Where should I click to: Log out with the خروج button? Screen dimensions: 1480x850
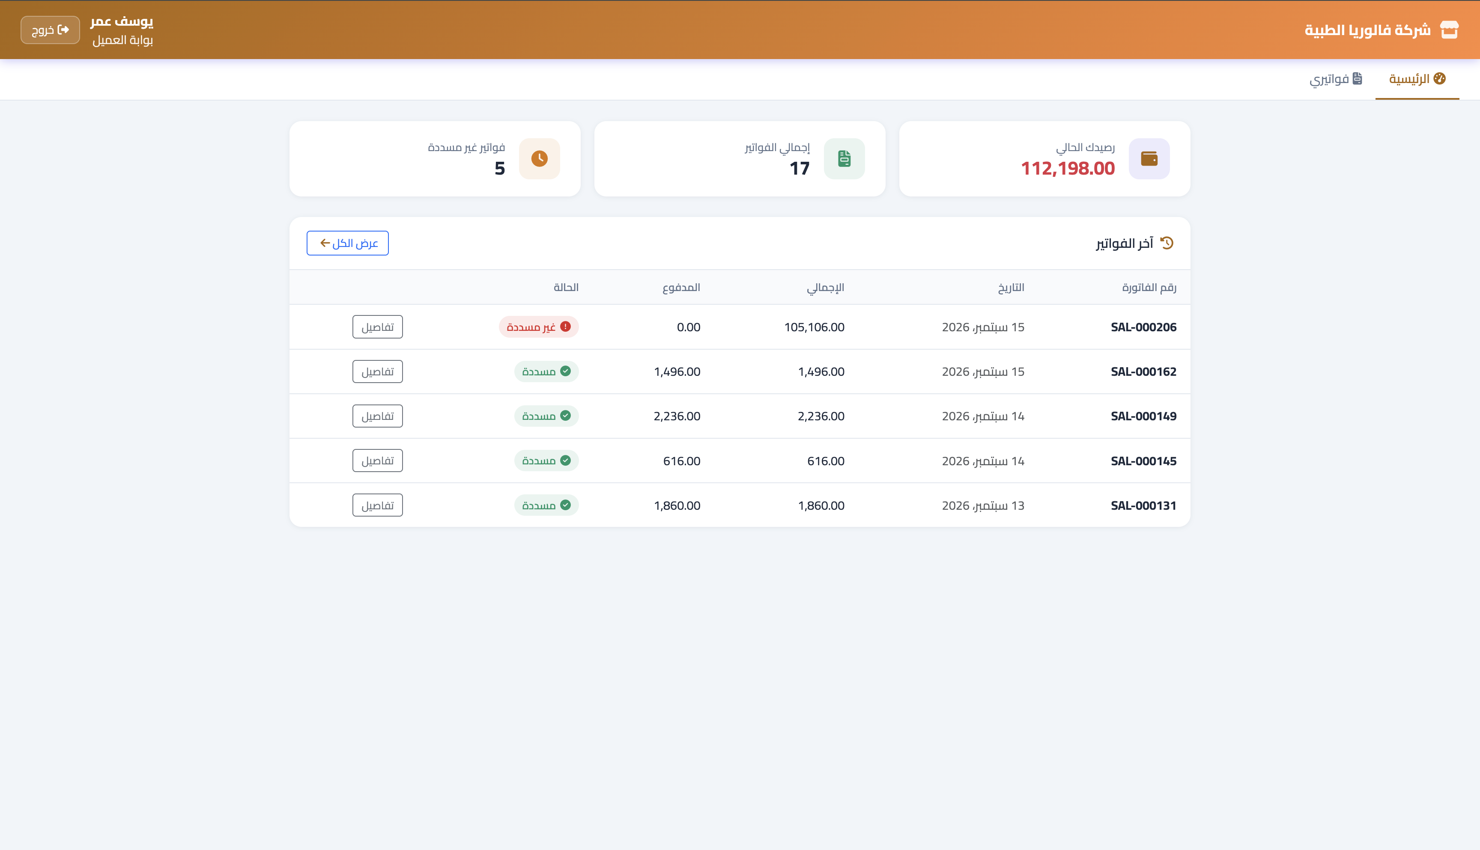[50, 30]
